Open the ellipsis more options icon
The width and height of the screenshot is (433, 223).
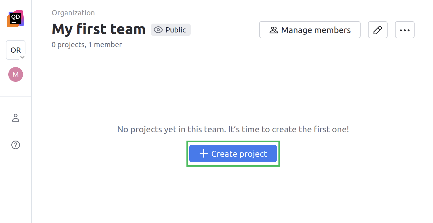[x=404, y=30]
